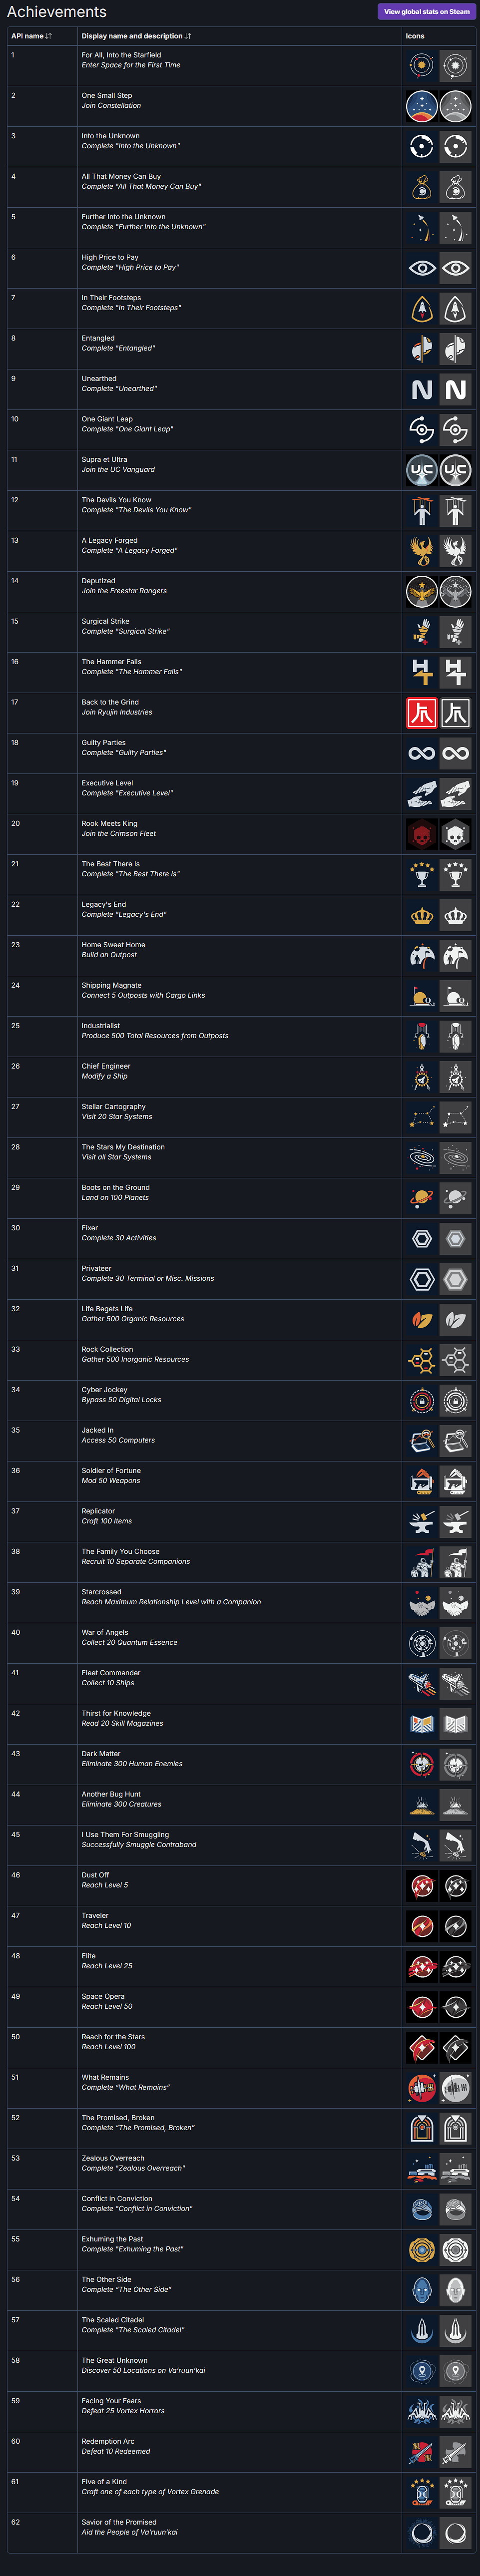Open colored book icon for Thirst for Knowledge
This screenshot has height=2576, width=480.
[422, 1723]
